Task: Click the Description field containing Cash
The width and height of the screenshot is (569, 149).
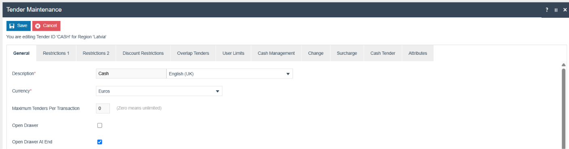Action: click(131, 74)
